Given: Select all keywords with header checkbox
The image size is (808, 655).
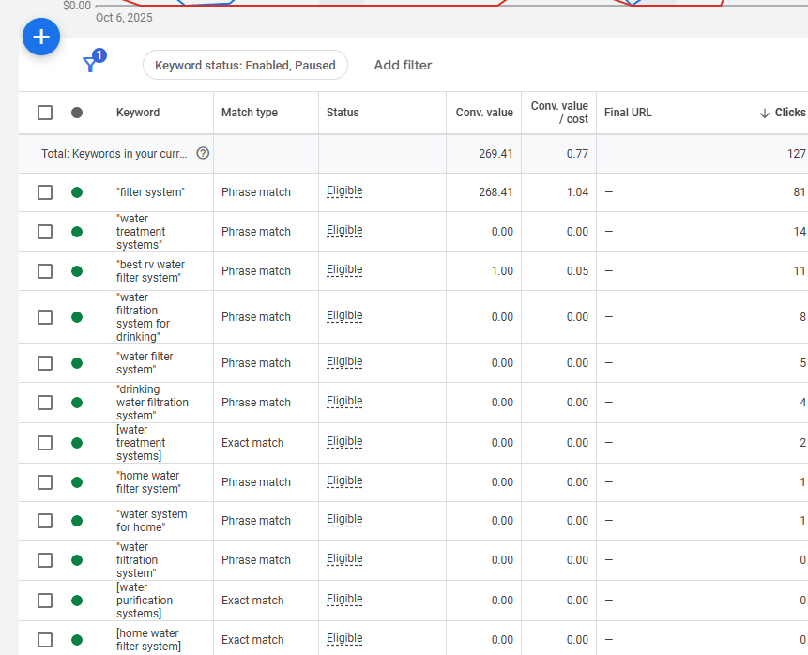Looking at the screenshot, I should point(45,113).
